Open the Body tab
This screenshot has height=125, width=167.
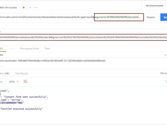coord(12,49)
